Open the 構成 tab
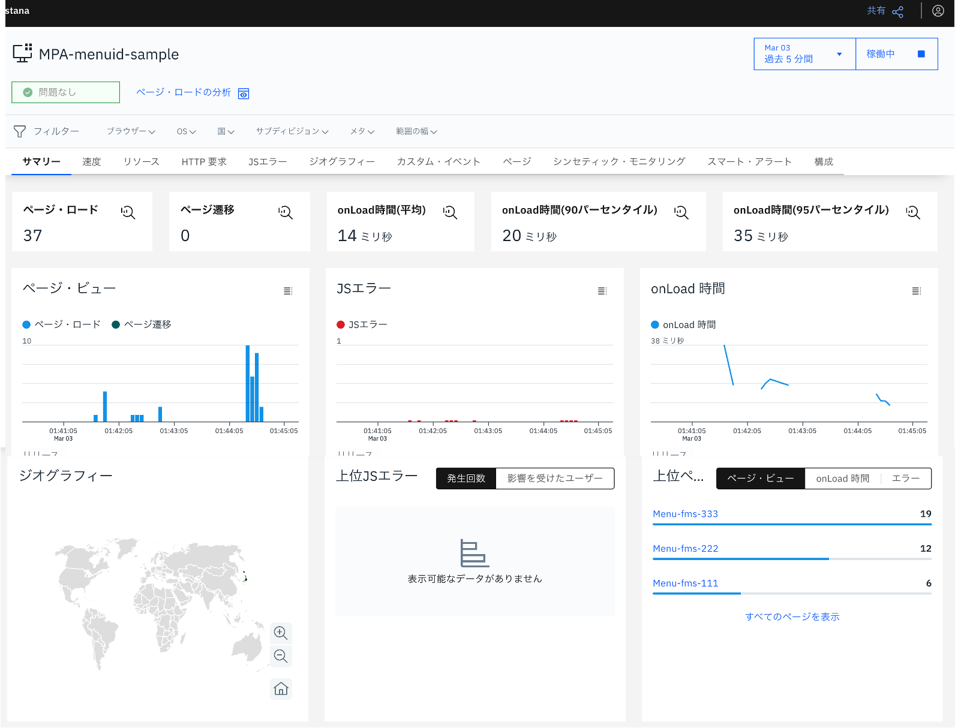Screen dimensions: 955x728 [x=824, y=162]
